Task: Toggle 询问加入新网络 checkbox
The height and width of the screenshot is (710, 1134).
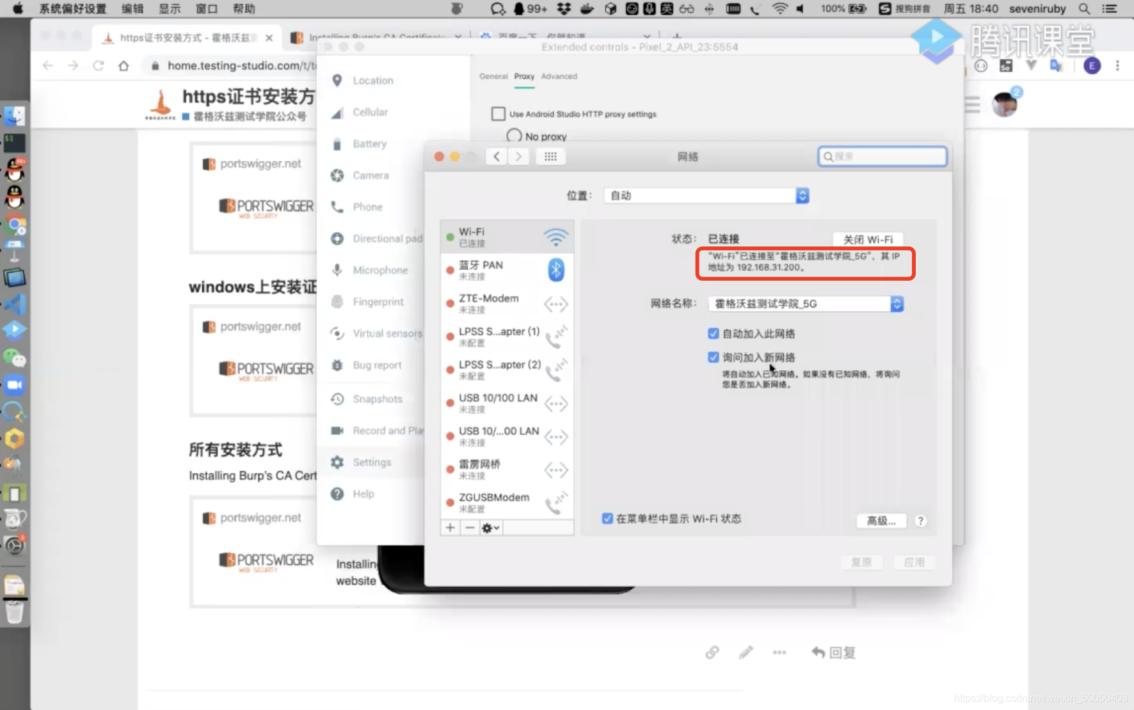Action: (714, 357)
